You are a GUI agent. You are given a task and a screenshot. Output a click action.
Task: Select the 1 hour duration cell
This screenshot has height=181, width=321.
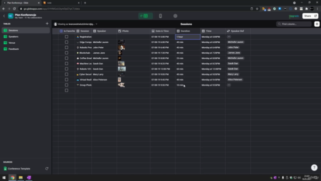coord(188,37)
